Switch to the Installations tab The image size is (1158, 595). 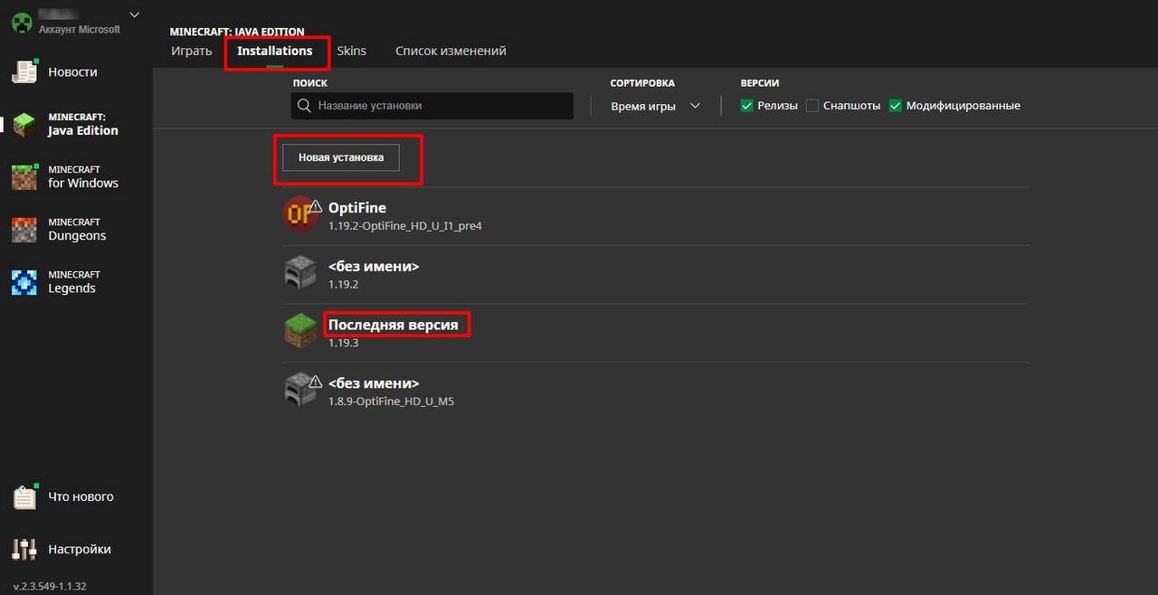click(275, 51)
